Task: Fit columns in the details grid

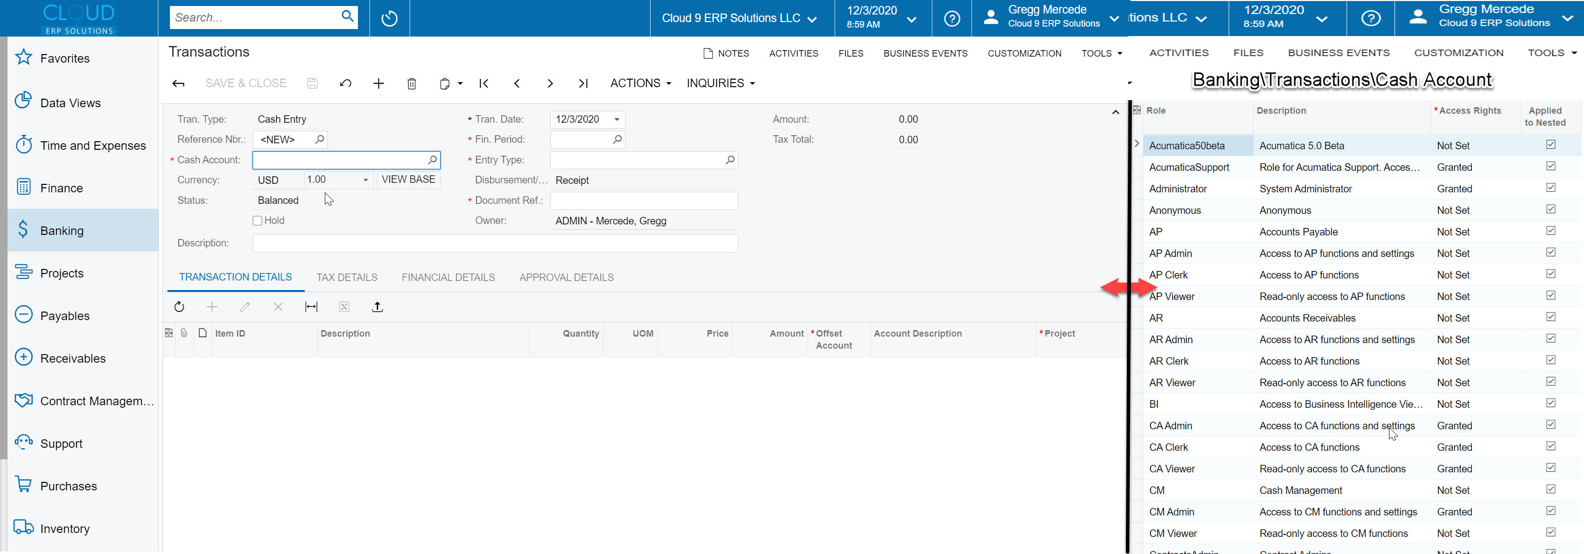Action: [311, 307]
